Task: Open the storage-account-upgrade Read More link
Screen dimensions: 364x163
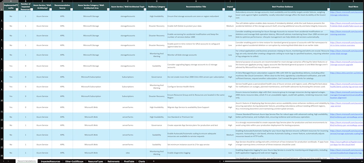Action: tap(347, 63)
